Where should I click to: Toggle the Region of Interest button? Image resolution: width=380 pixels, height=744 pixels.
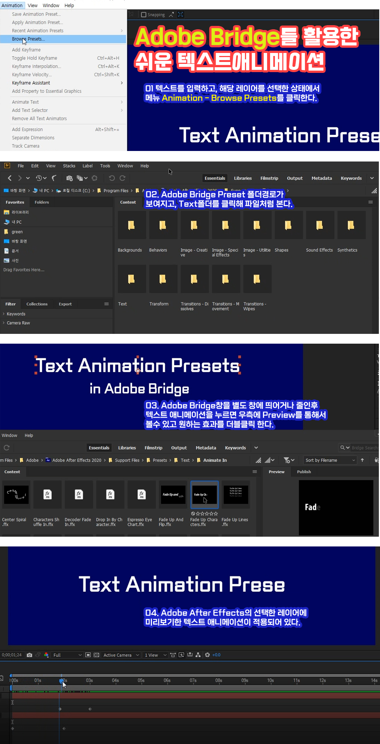(88, 655)
